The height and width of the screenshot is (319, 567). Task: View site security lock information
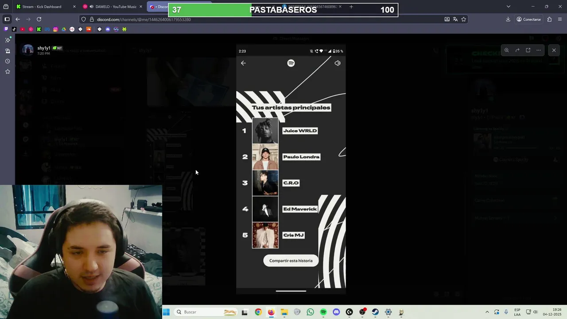[x=92, y=19]
